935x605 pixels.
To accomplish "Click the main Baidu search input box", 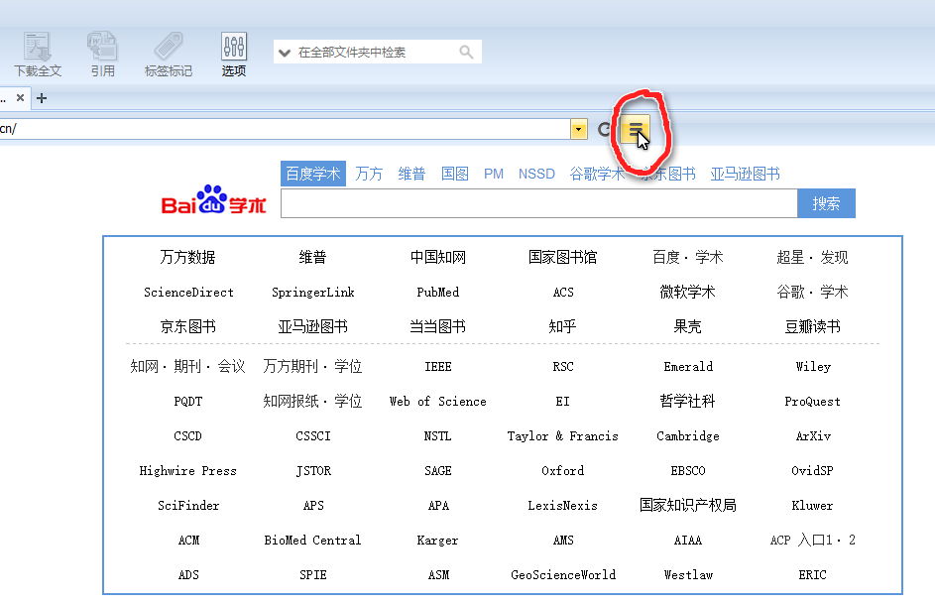I will click(539, 203).
